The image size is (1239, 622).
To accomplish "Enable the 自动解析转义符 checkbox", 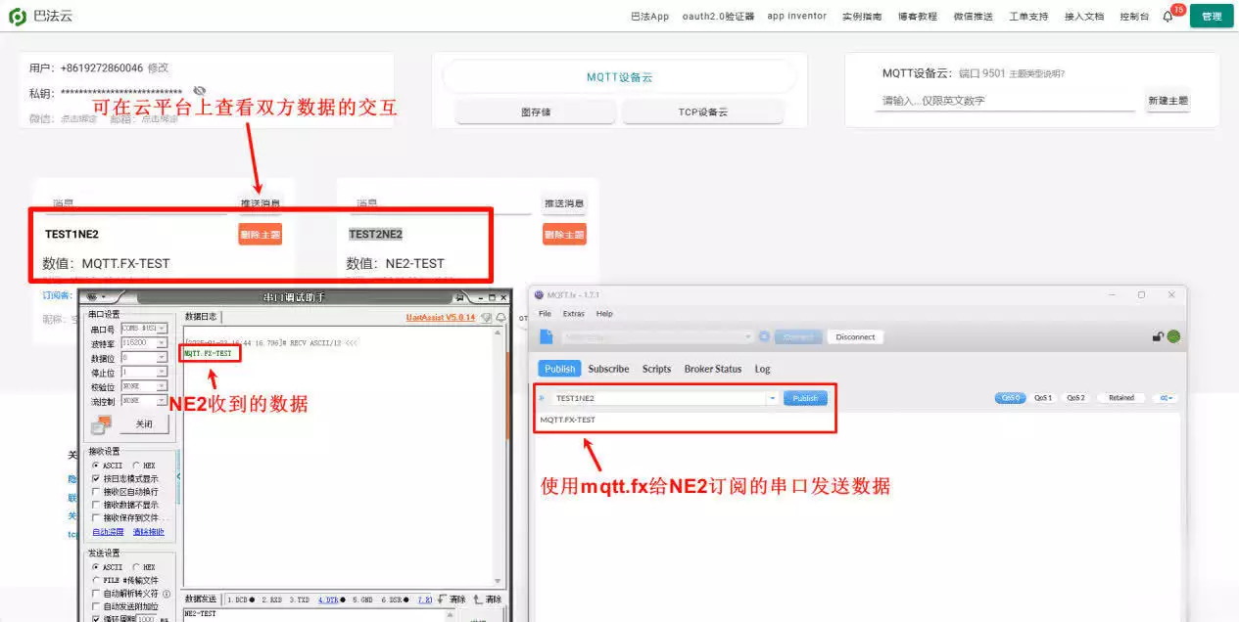I will pyautogui.click(x=95, y=594).
